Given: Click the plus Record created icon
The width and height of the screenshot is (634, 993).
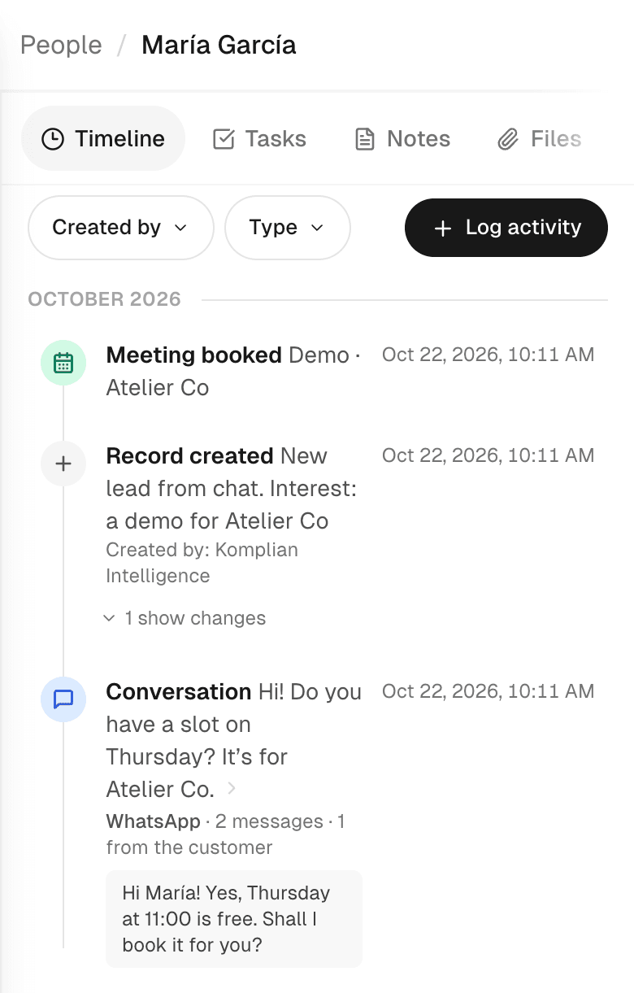Looking at the screenshot, I should pyautogui.click(x=63, y=464).
